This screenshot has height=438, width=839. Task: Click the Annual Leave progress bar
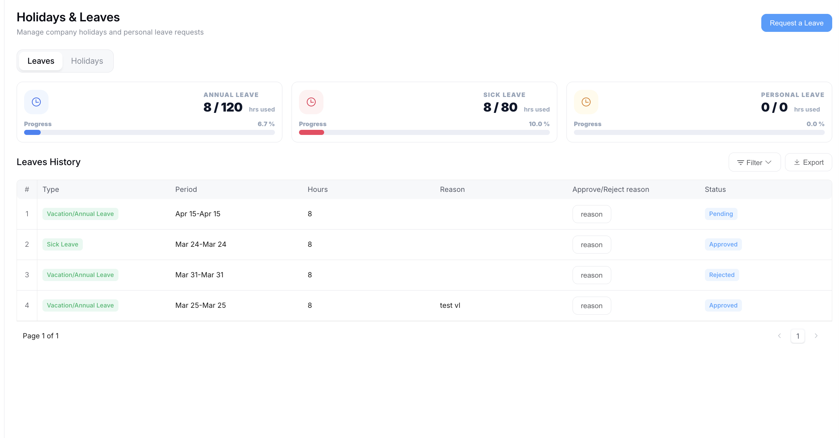(x=149, y=133)
